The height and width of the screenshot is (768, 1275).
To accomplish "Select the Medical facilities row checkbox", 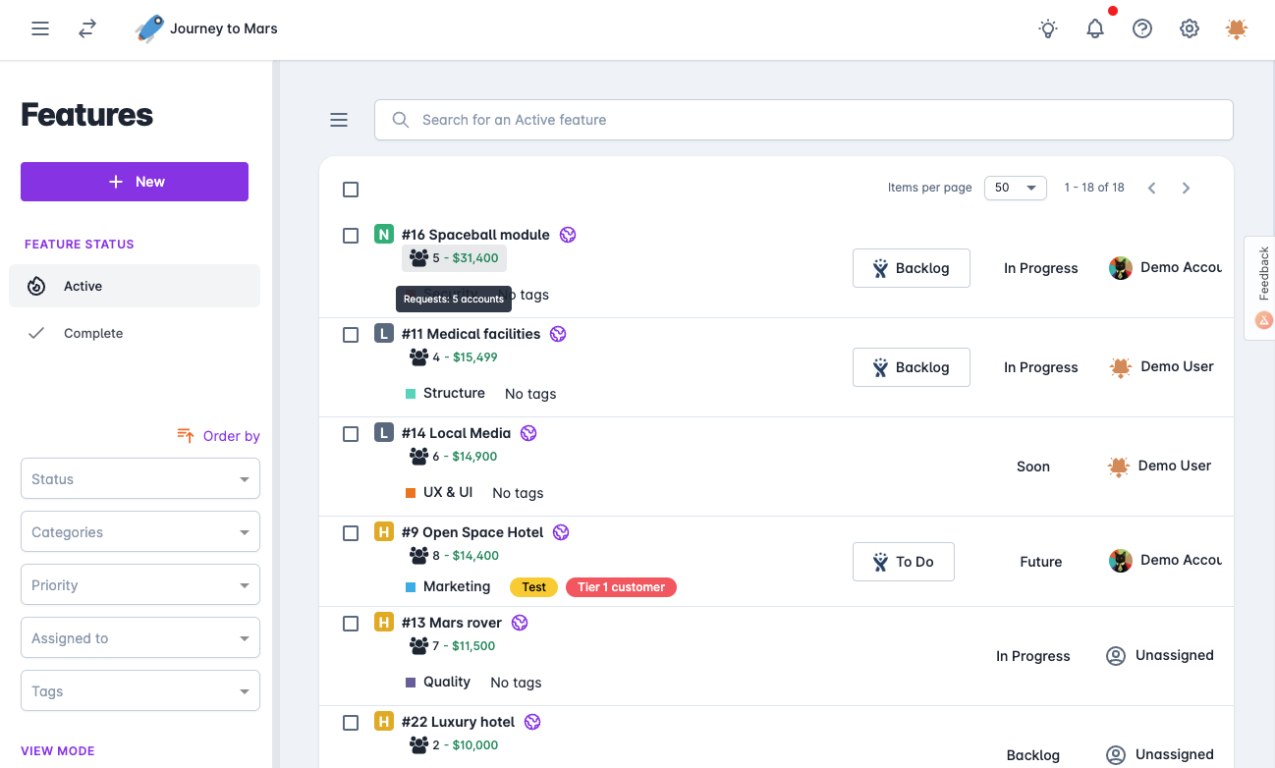I will [x=351, y=335].
